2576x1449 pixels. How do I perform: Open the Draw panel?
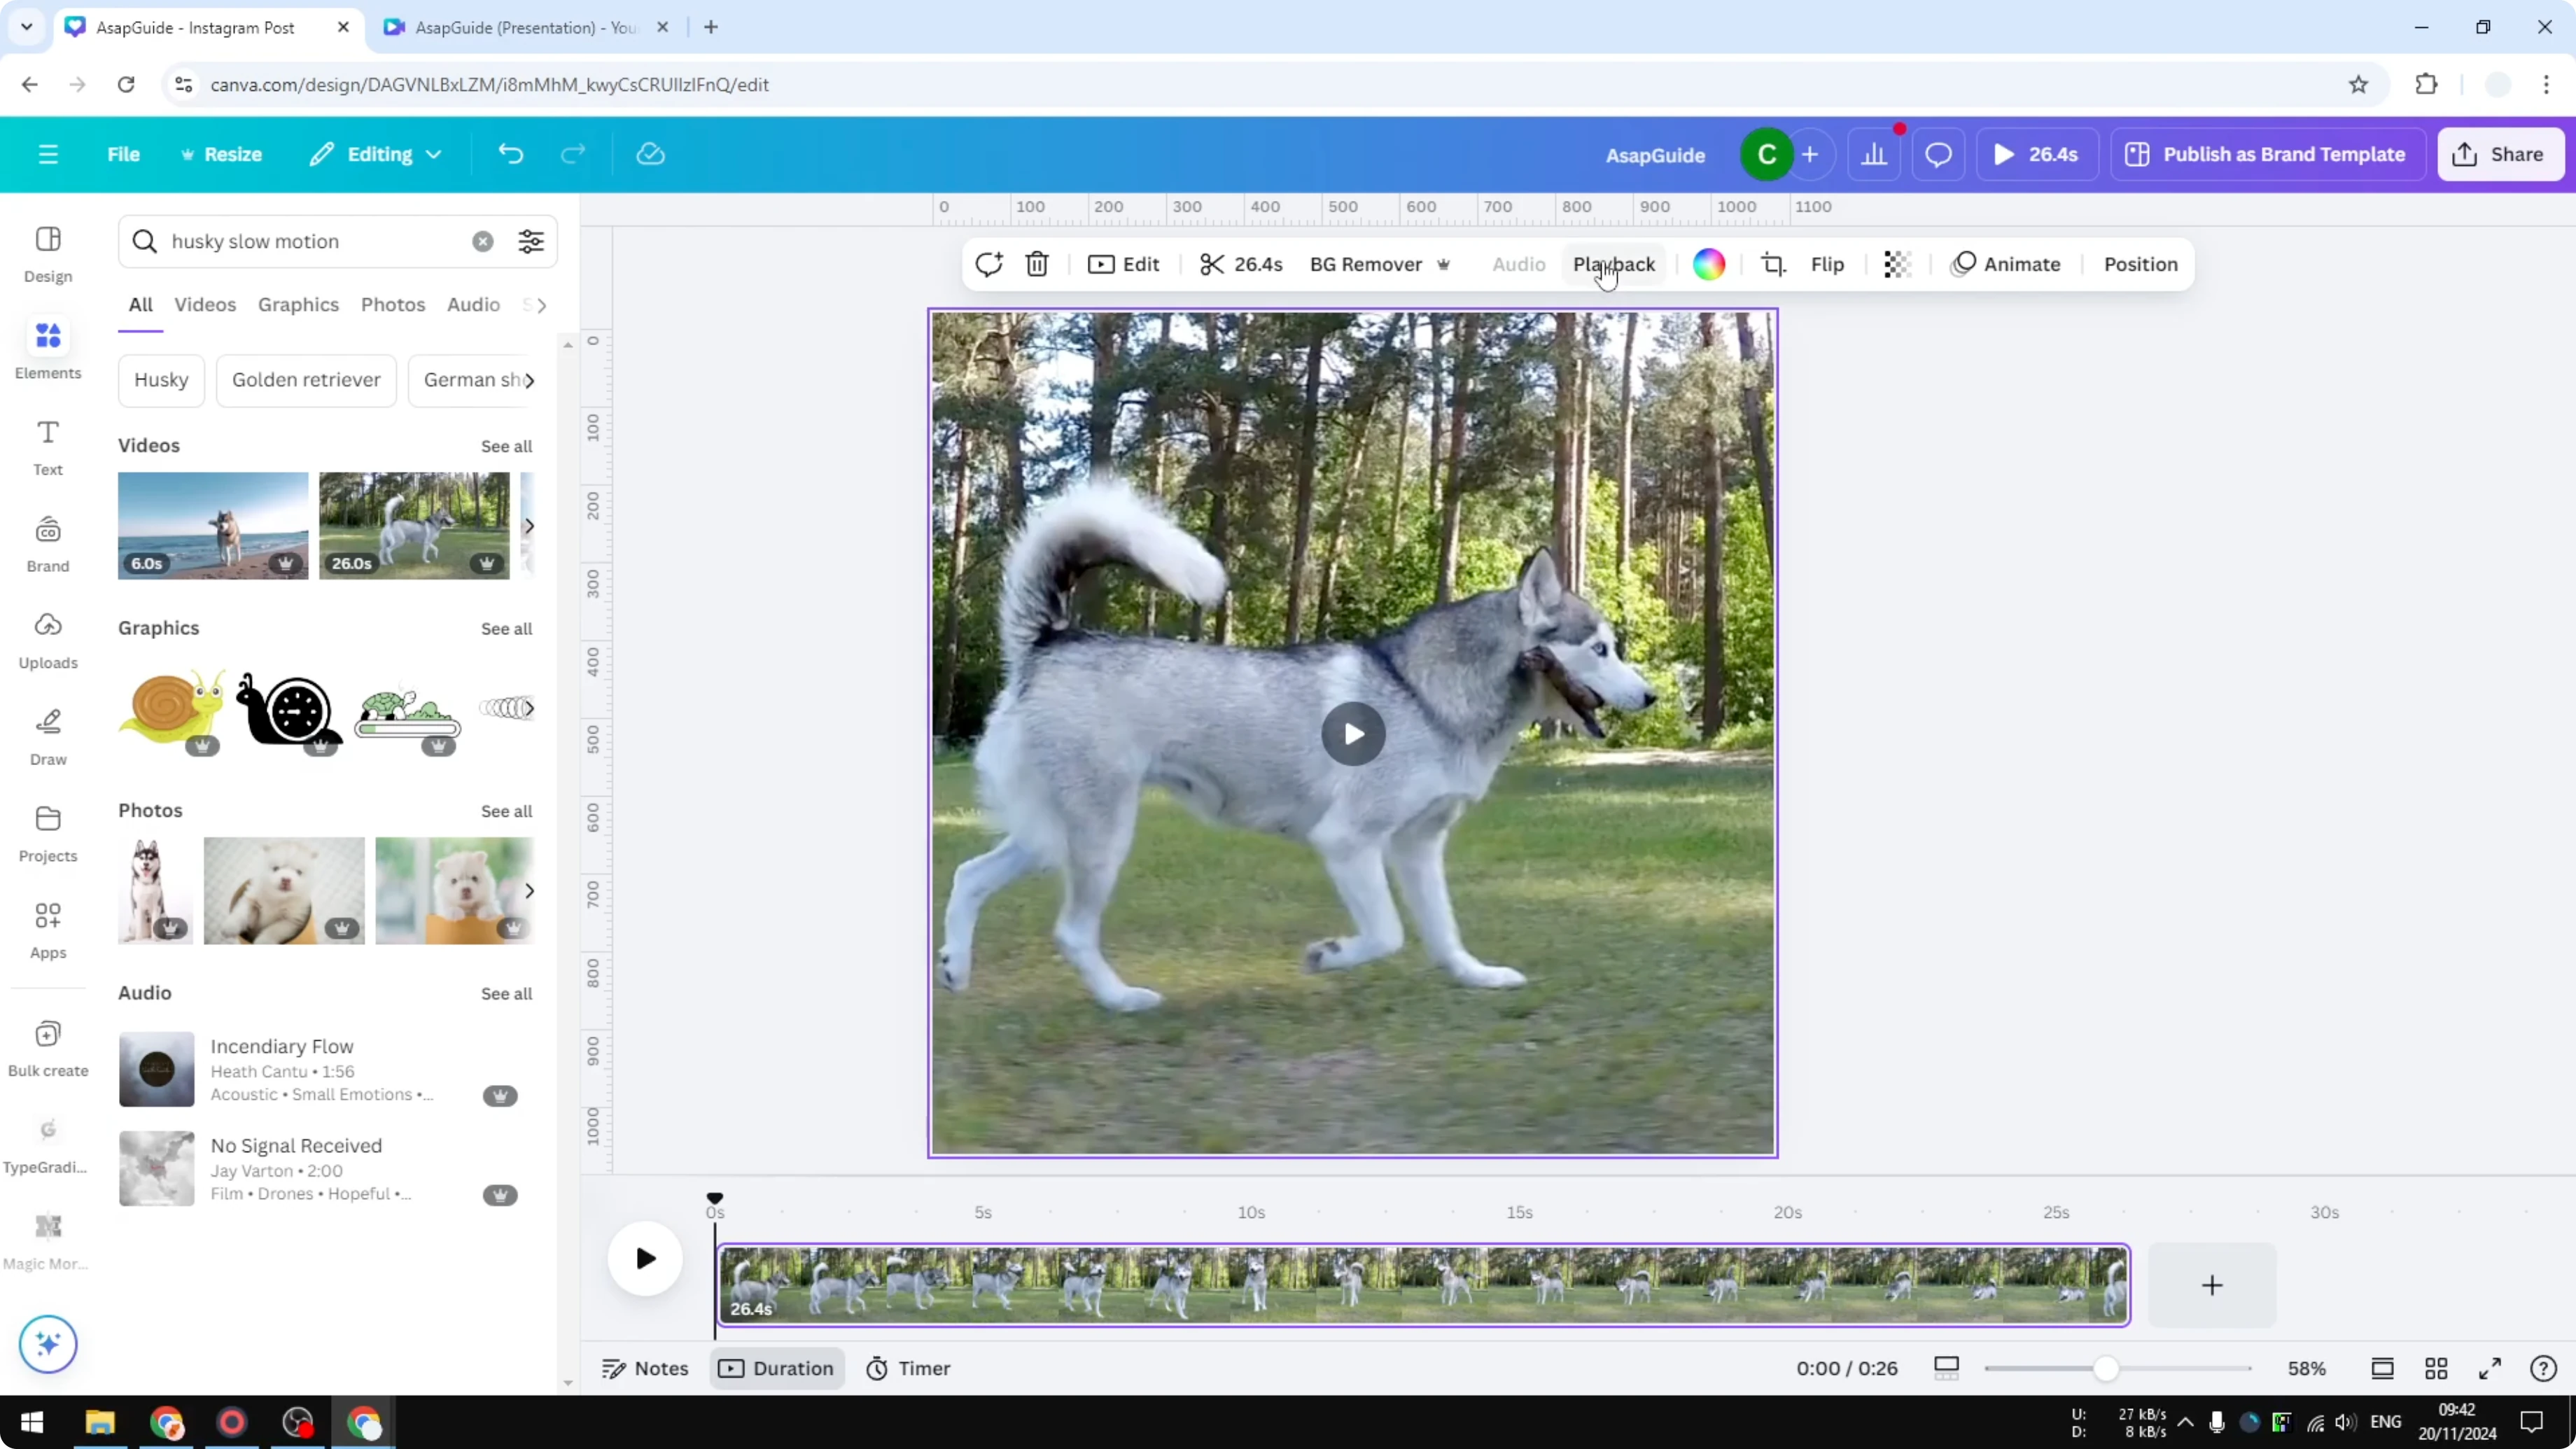[x=47, y=735]
